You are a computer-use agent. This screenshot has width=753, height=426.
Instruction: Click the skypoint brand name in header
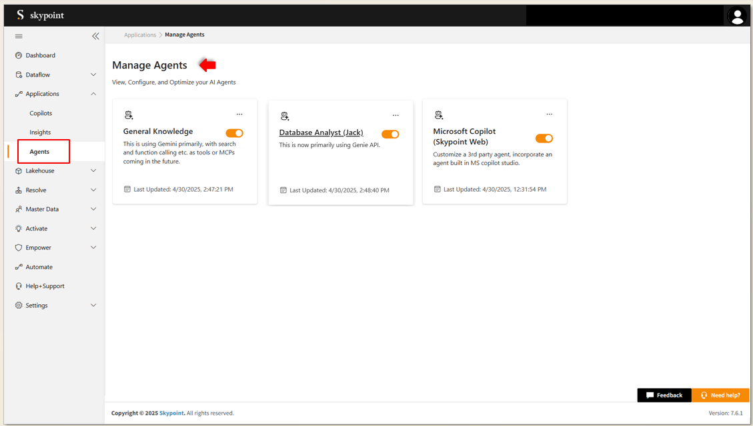point(47,15)
